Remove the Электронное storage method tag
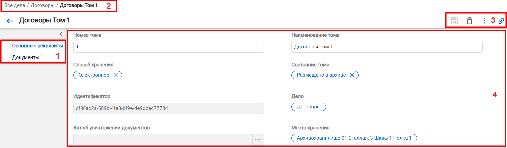Viewport: 507px width, 148px height. coord(116,75)
